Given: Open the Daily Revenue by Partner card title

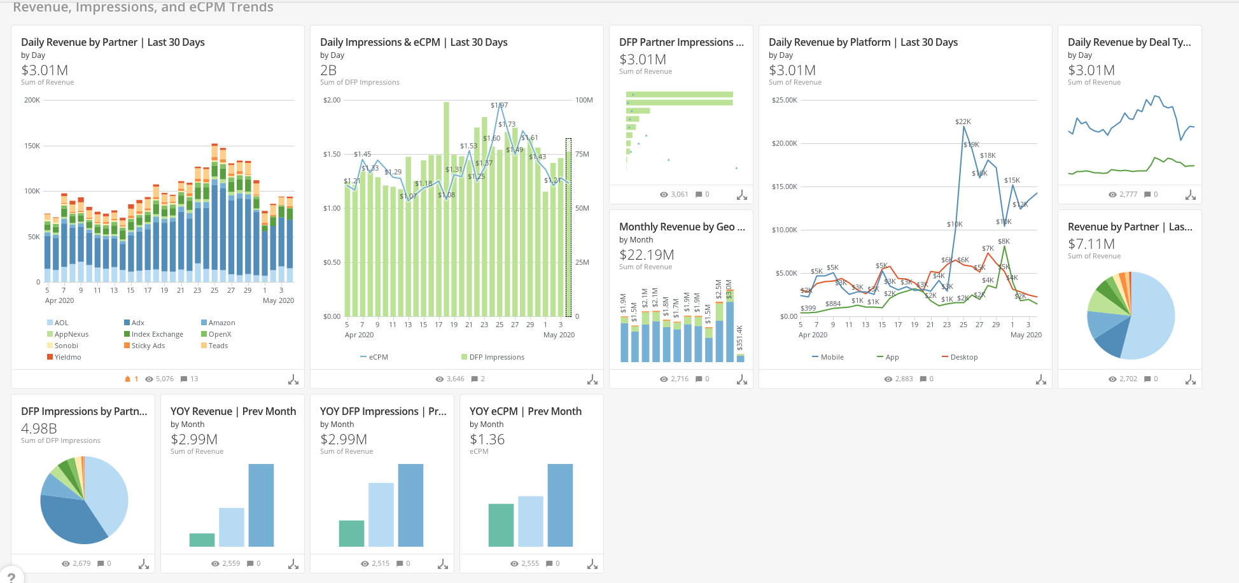Looking at the screenshot, I should [x=113, y=43].
